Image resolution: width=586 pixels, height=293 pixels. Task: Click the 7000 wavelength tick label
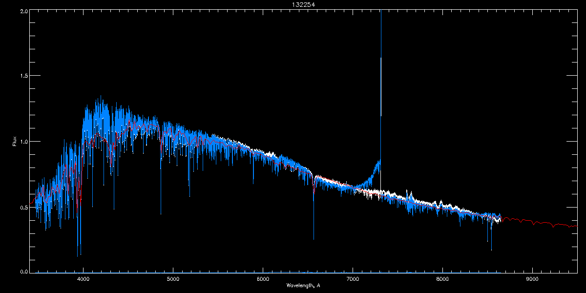click(353, 279)
